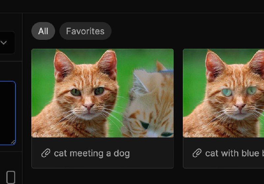Expand the dropdown chevron in left panel
Screen dimensions: 264x184
(4, 43)
